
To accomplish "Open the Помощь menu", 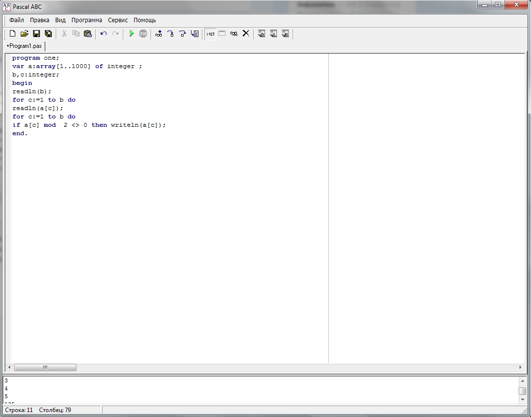I will [145, 20].
